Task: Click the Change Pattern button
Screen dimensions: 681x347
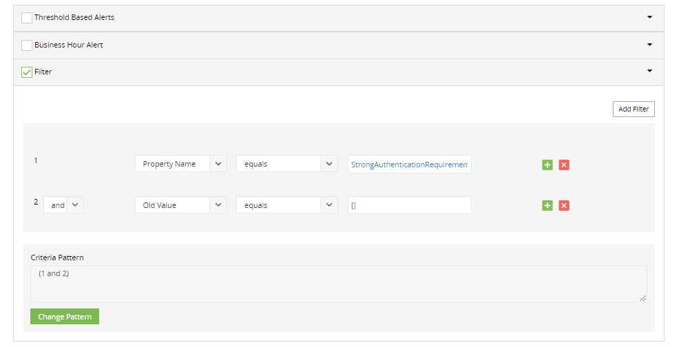Action: point(65,317)
